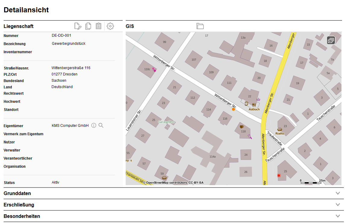The width and height of the screenshot is (349, 223).
Task: Click the Rialto fast food icon on map
Action: 279,130
